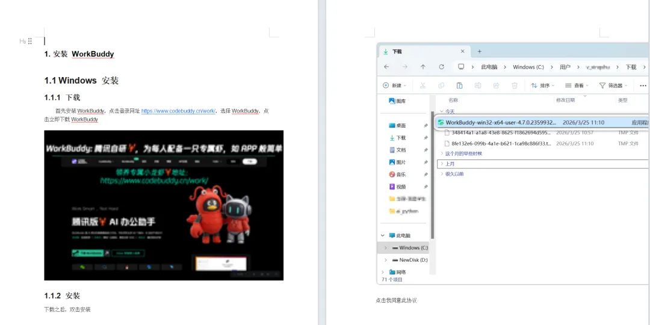
Task: Click the text 下载之后，双击安装
Action: coord(67,309)
